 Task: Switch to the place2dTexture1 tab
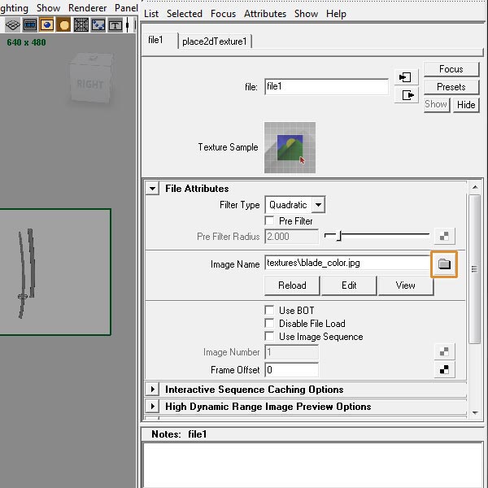[x=215, y=41]
